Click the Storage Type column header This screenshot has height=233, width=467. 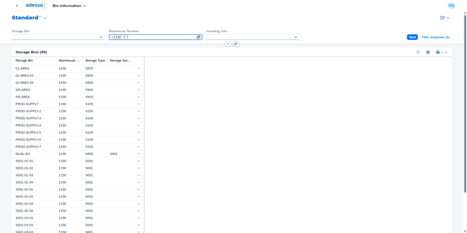(x=95, y=60)
